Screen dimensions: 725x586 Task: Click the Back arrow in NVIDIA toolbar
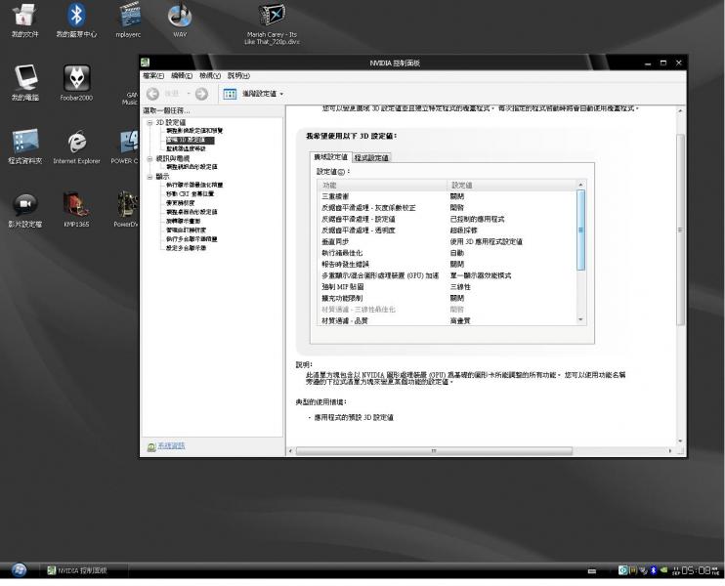pos(152,94)
